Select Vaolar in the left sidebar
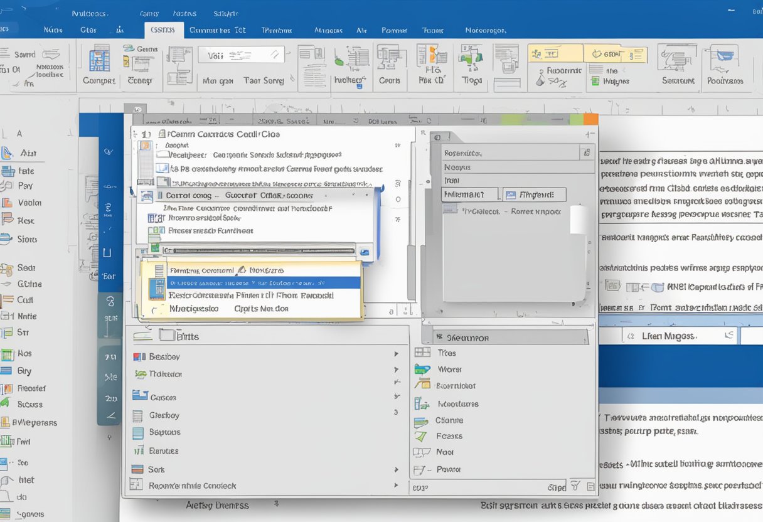The height and width of the screenshot is (522, 763). click(x=29, y=203)
